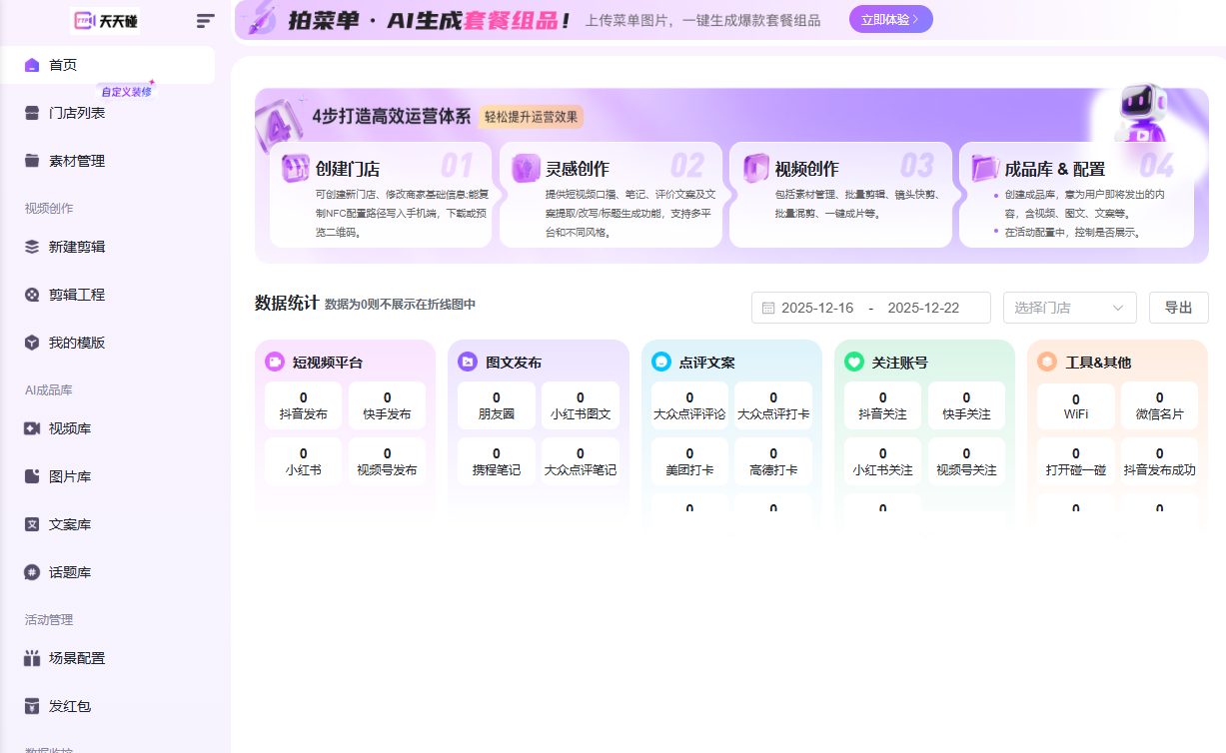Click the 立即体验 button
This screenshot has height=753, width=1226.
(x=891, y=19)
